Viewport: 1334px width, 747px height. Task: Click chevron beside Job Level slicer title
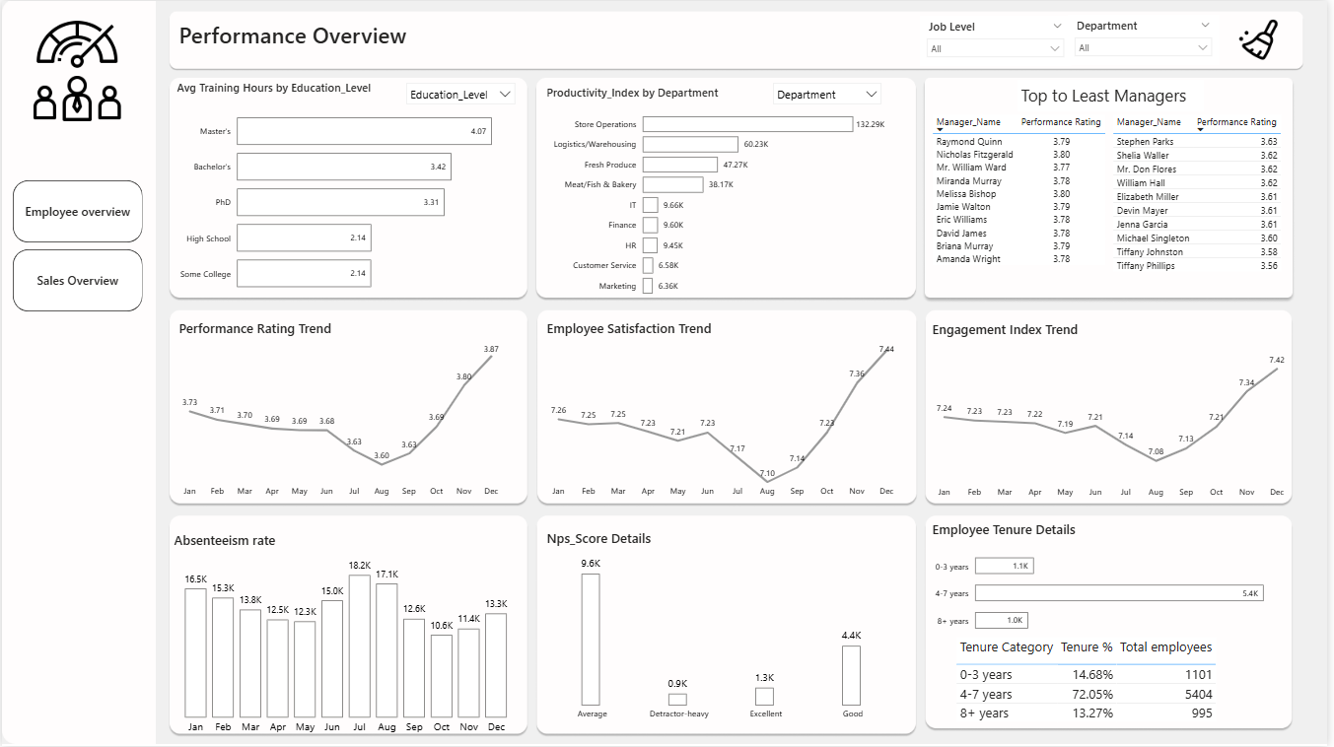(x=1057, y=27)
